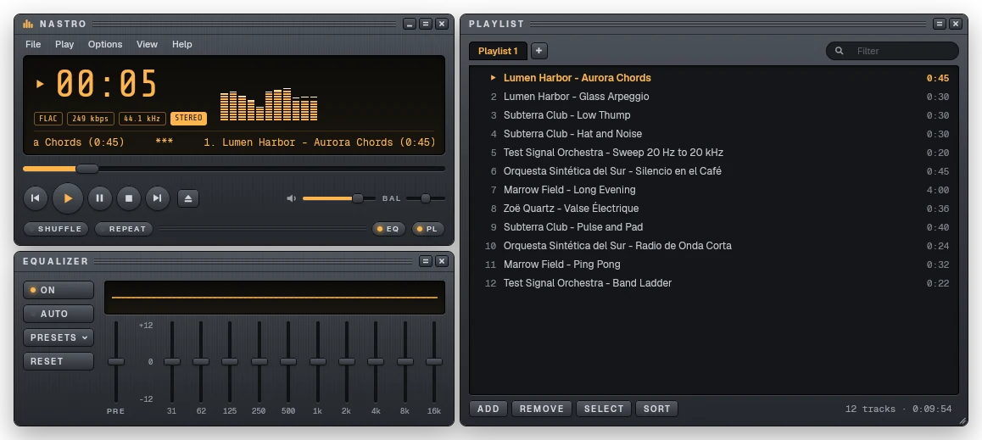Reset the equalizer with the Reset button
This screenshot has width=982, height=440.
59,361
